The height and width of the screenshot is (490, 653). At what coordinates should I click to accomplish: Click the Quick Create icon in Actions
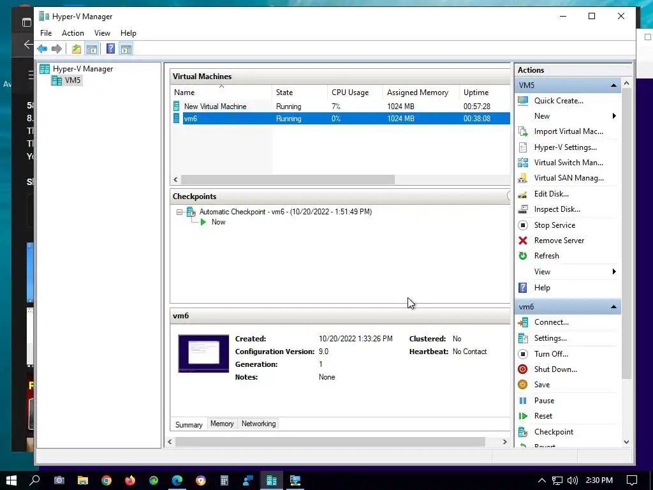coord(523,101)
